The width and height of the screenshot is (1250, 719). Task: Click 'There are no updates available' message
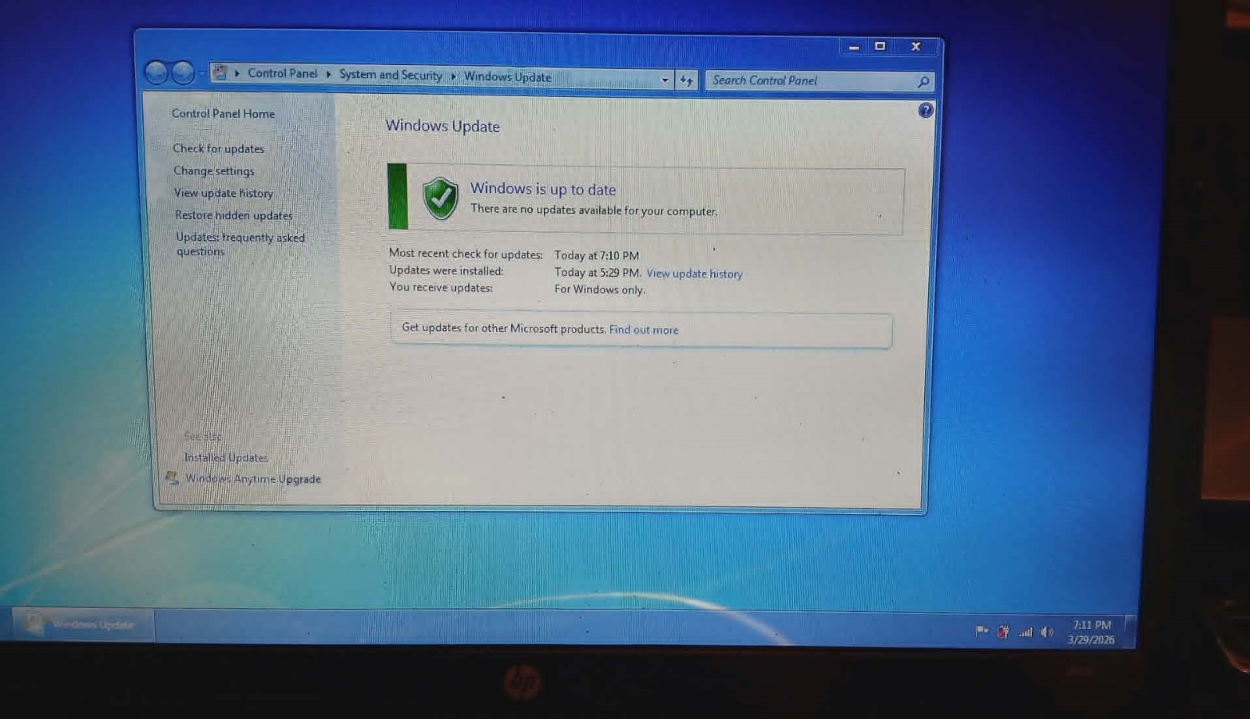[x=594, y=210]
